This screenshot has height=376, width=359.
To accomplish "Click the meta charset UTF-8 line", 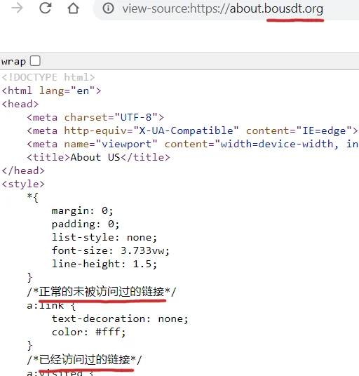I will pyautogui.click(x=95, y=117).
